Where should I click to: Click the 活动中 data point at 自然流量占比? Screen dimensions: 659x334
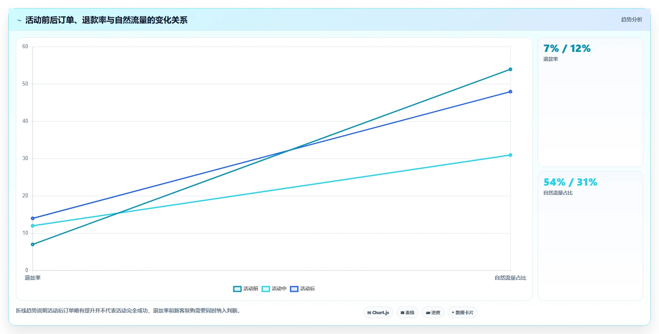coord(510,155)
